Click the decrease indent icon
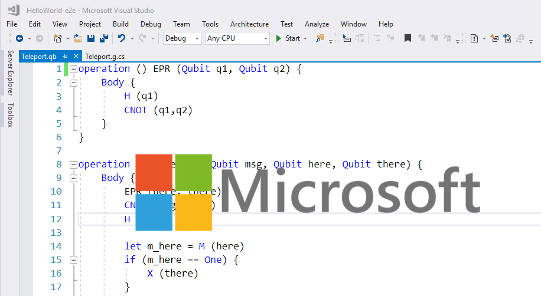The width and height of the screenshot is (541, 296). (377, 38)
